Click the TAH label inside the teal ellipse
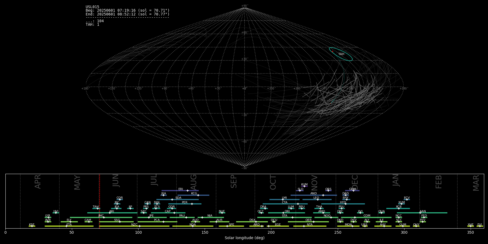This screenshot has width=488, height=244. pos(341,54)
